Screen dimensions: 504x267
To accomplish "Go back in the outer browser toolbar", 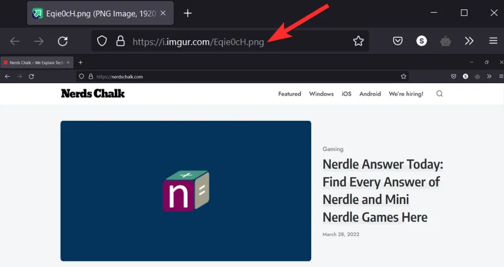I will [x=14, y=41].
